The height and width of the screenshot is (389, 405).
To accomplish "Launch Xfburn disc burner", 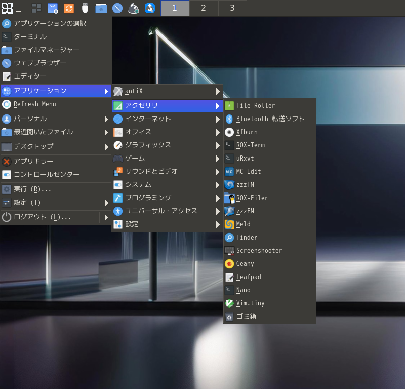I will coord(247,132).
